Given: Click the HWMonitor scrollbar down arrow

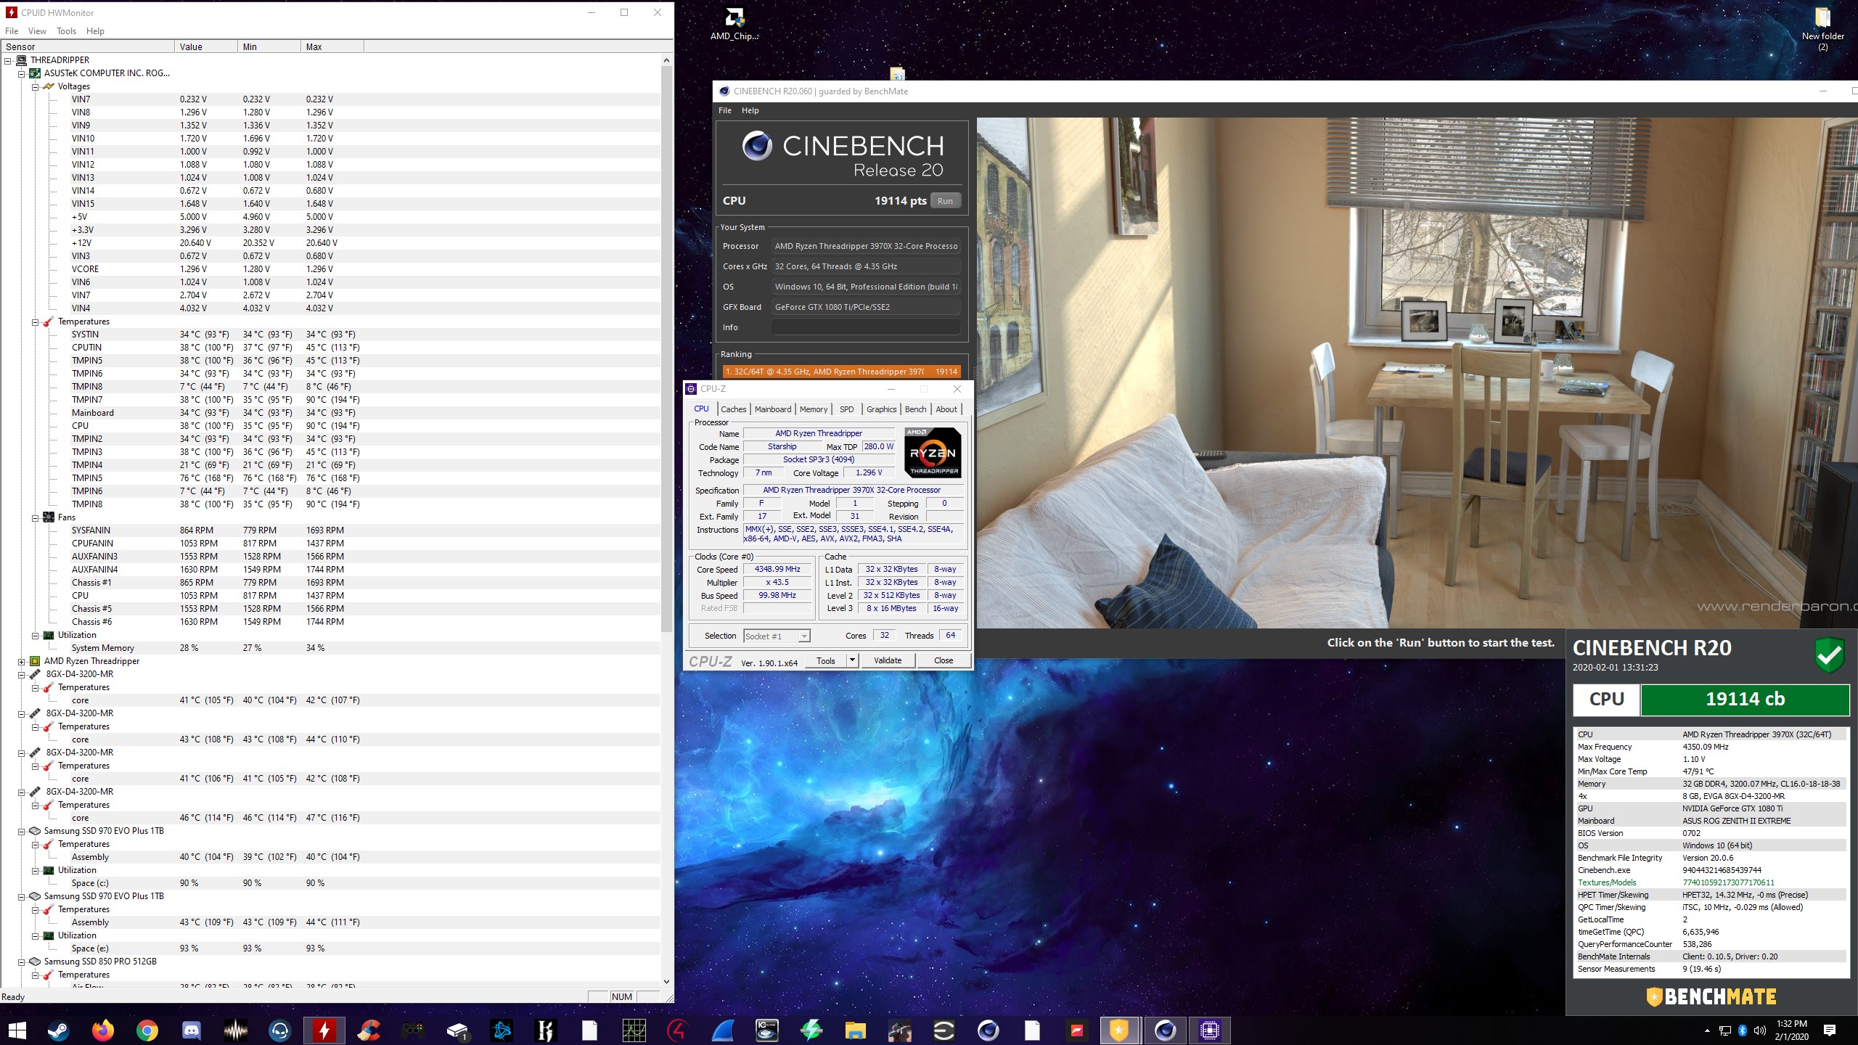Looking at the screenshot, I should pos(666,982).
